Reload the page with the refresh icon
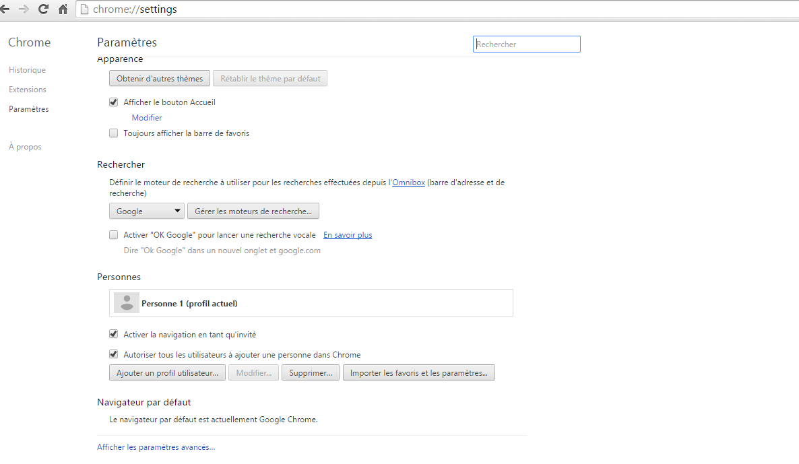The width and height of the screenshot is (799, 464). [x=43, y=9]
